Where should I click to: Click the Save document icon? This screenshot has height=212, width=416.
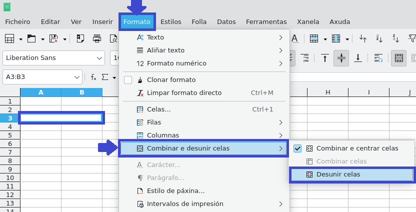pos(53,38)
